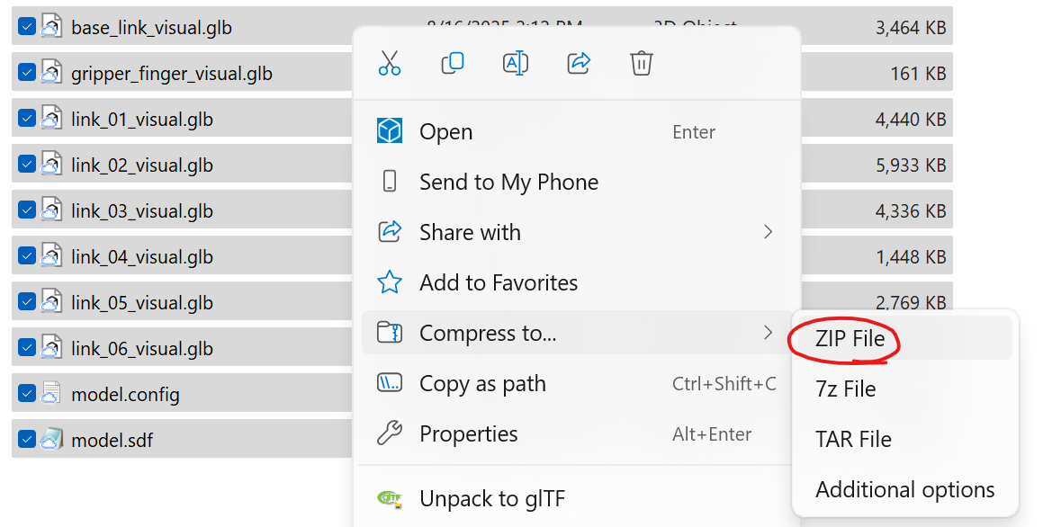Click the Copy icon in context menu

point(452,63)
